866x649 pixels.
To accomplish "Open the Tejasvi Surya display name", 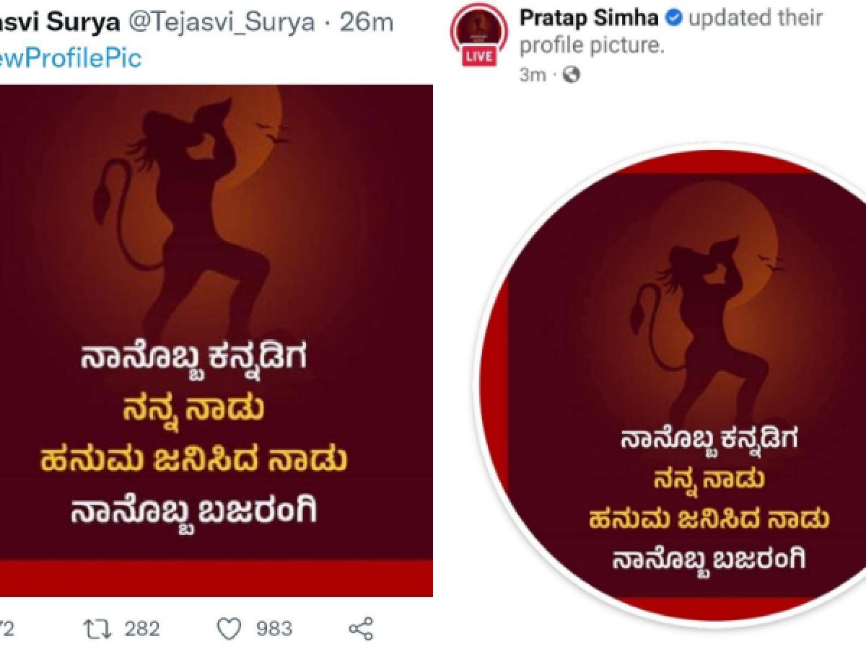I will 60,22.
